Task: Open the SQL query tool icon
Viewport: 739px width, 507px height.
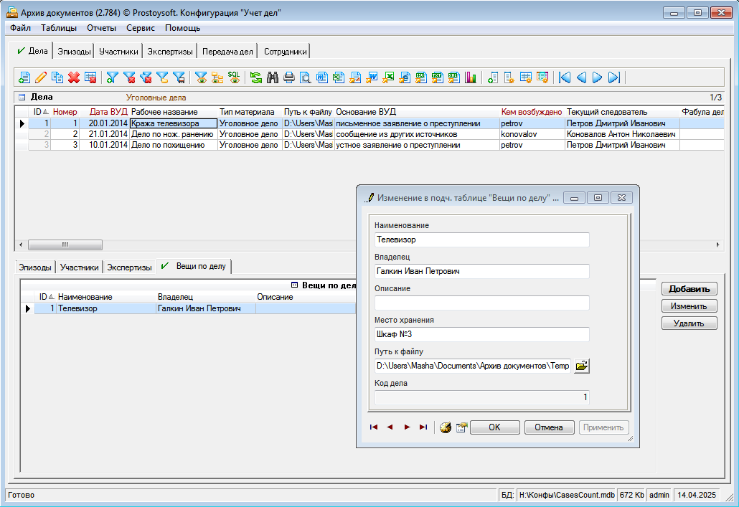Action: pyautogui.click(x=234, y=77)
